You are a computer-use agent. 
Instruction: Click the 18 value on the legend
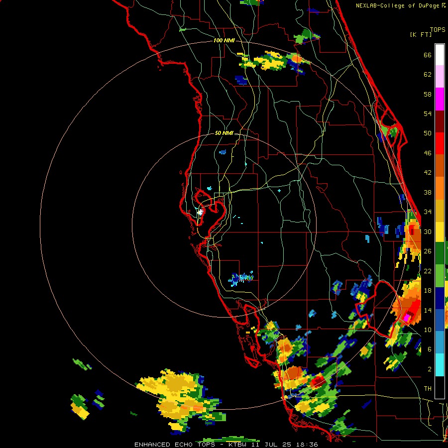(x=428, y=291)
